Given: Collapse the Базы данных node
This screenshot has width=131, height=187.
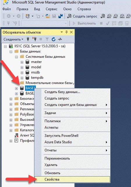Looking at the screenshot, I should (11, 52).
